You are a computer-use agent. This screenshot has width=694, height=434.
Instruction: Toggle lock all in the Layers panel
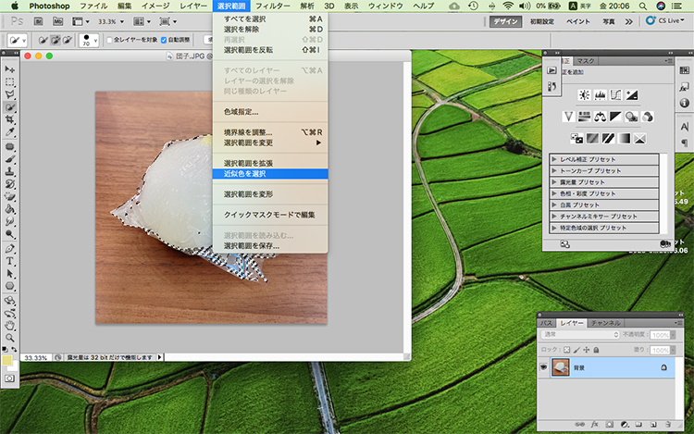[x=596, y=350]
